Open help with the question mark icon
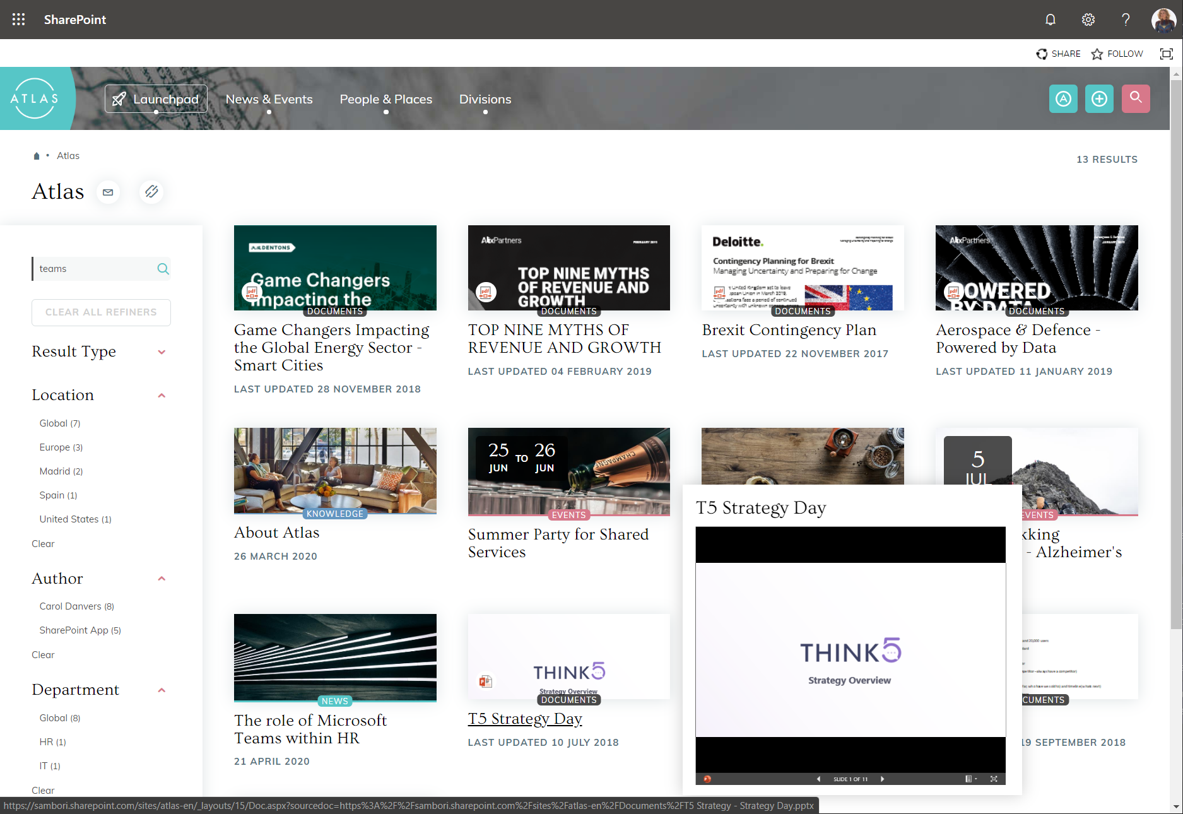 click(1126, 20)
